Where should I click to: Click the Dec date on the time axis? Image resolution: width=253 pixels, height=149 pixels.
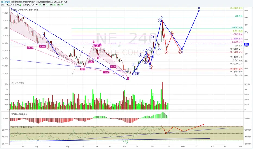click(x=153, y=147)
